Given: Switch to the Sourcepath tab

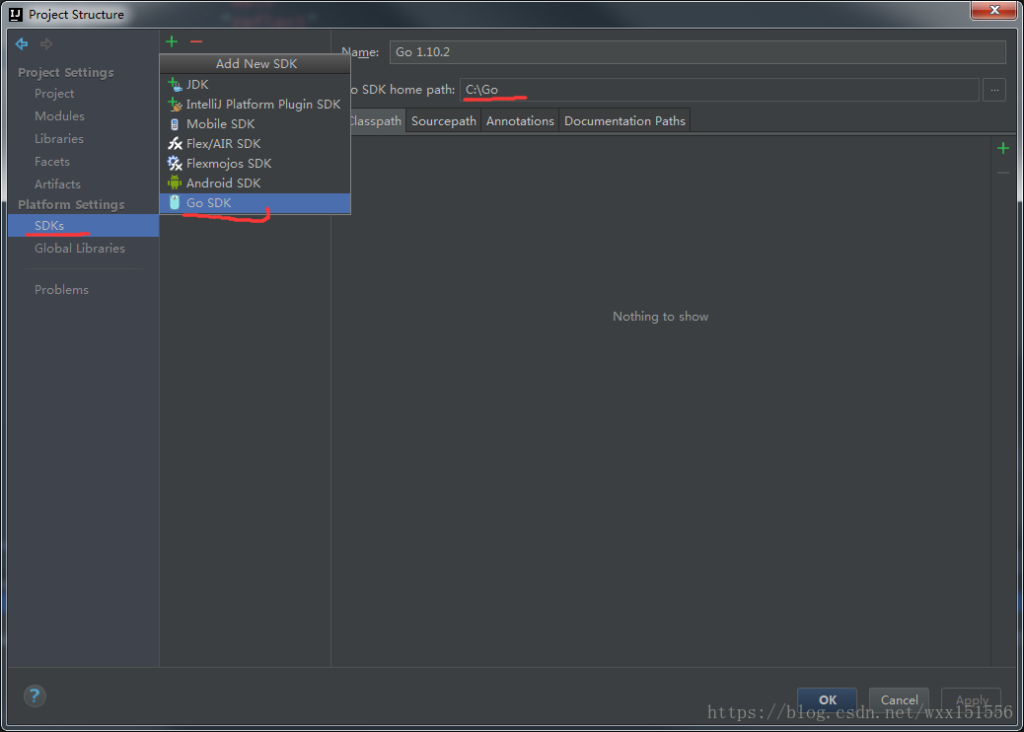Looking at the screenshot, I should (x=443, y=120).
